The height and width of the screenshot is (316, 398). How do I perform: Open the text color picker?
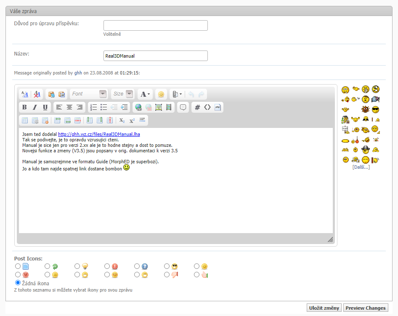[145, 94]
